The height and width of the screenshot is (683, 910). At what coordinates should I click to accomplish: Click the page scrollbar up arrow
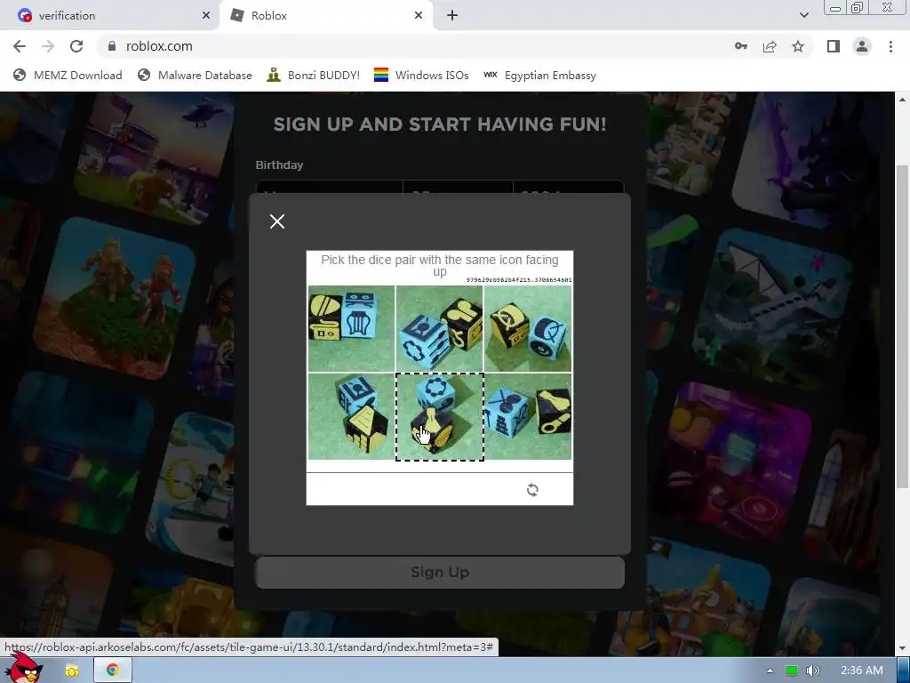903,100
